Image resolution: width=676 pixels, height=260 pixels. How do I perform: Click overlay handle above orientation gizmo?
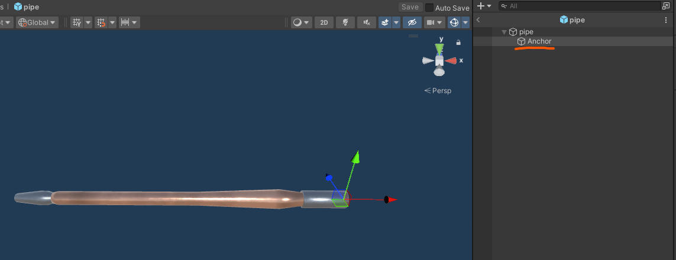tap(413, 36)
